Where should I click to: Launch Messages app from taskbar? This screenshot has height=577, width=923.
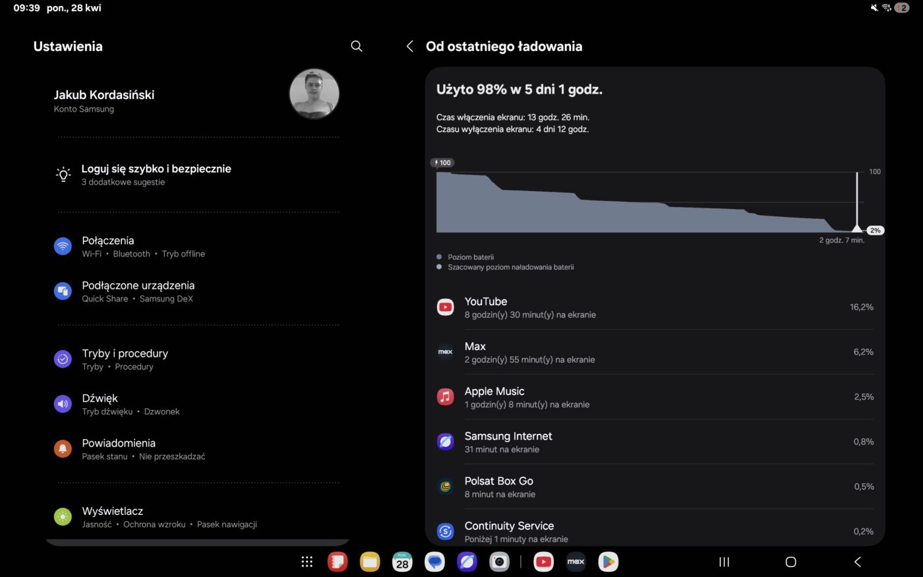click(x=434, y=562)
